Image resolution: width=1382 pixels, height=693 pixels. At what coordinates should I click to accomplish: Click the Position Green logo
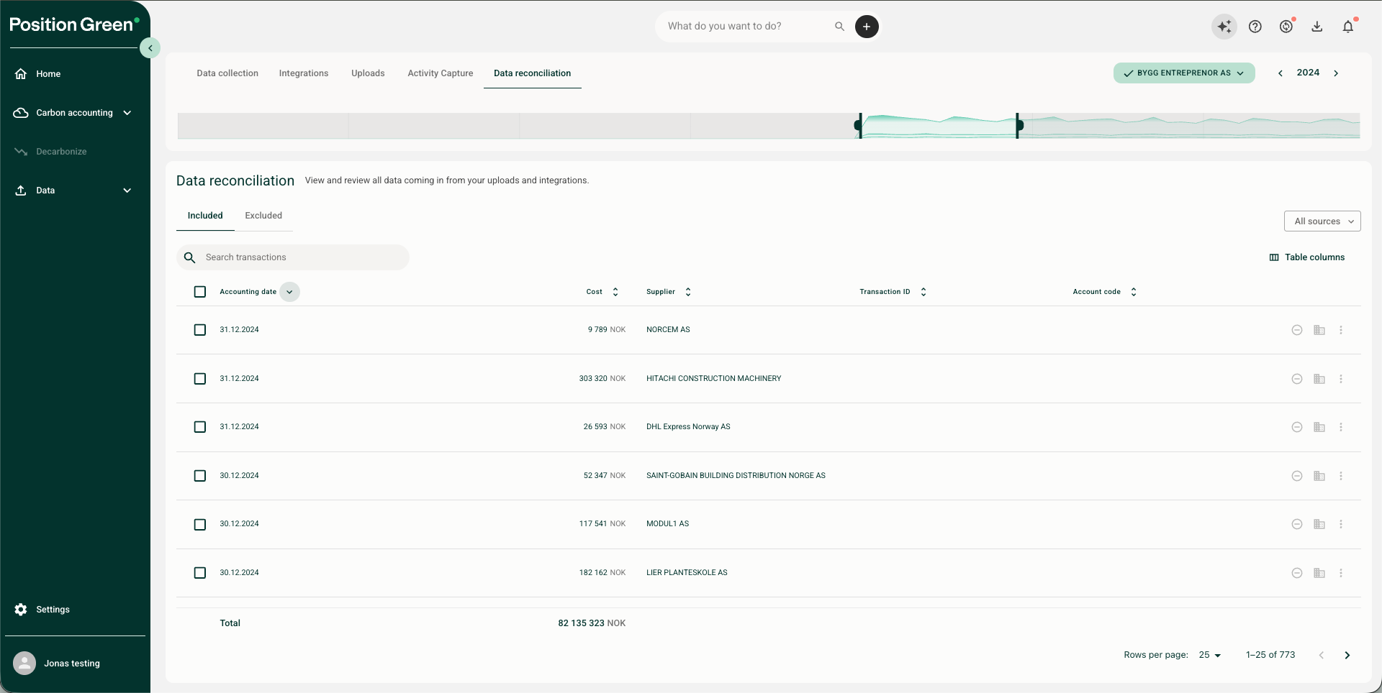(x=74, y=25)
